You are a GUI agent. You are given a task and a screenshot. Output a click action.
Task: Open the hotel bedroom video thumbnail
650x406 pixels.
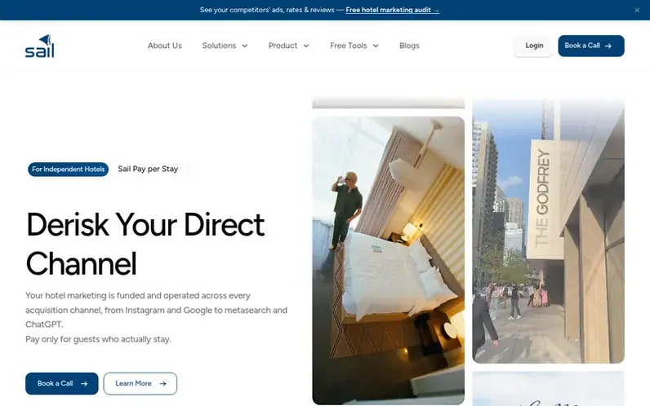coord(389,260)
